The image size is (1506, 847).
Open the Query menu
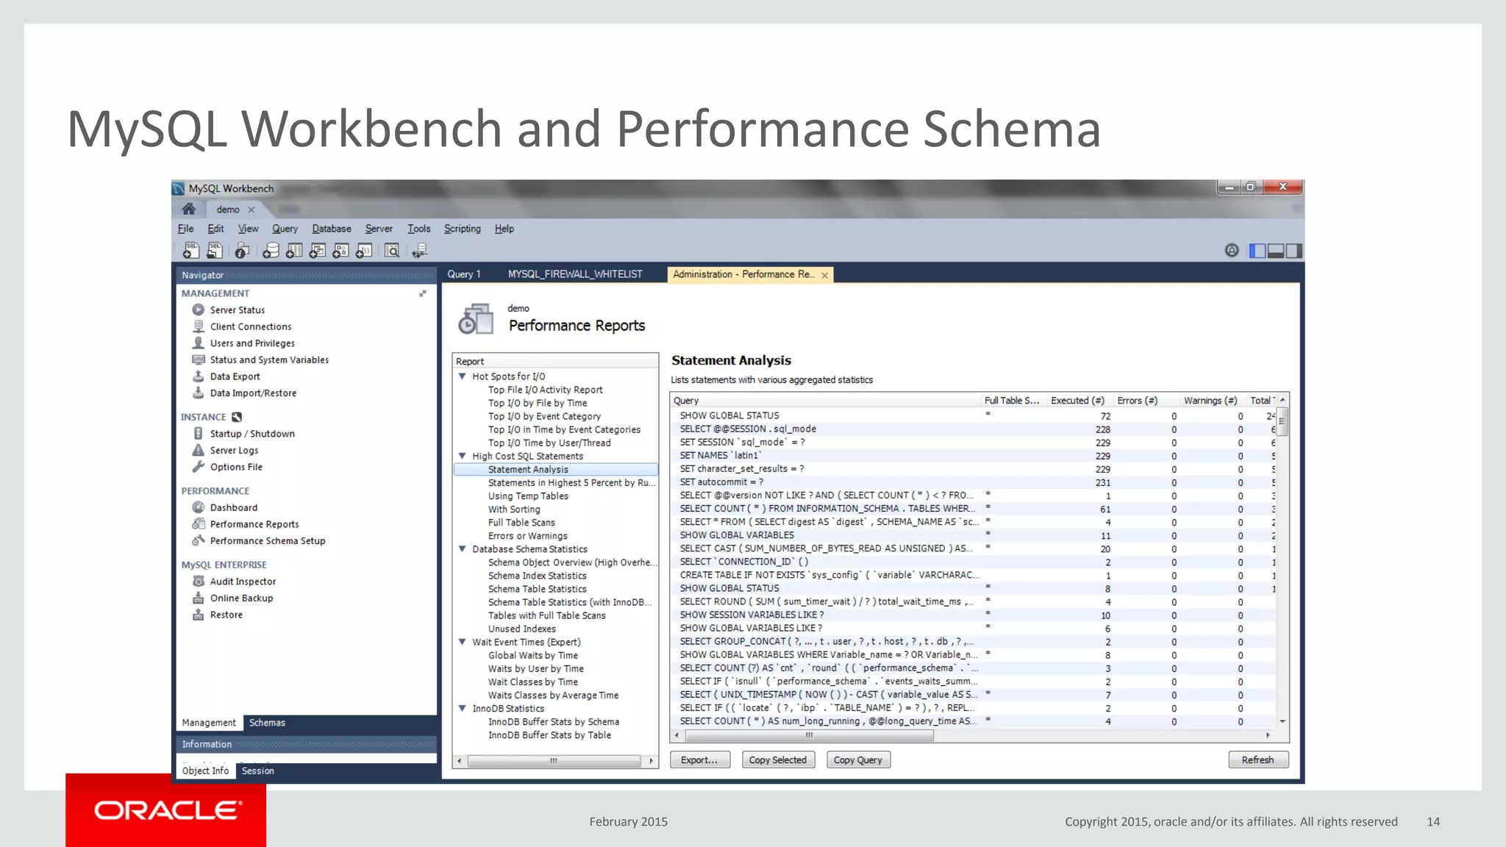tap(285, 229)
